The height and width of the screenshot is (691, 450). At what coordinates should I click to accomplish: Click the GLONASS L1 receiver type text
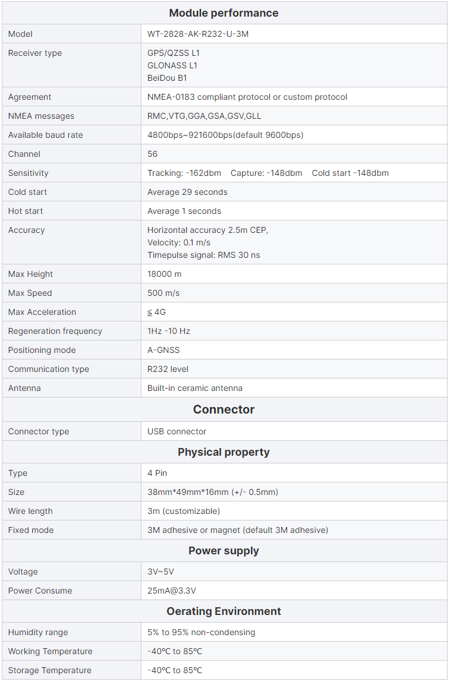172,65
